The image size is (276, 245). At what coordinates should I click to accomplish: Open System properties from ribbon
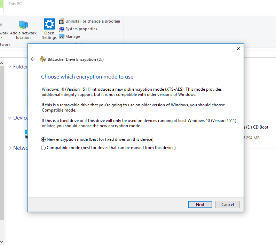pos(78,29)
